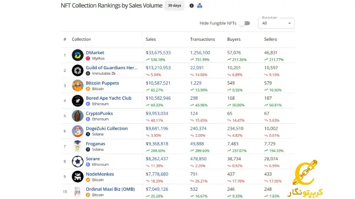
Task: Click the Bored Ape Yacht Club logo
Action: pyautogui.click(x=78, y=101)
